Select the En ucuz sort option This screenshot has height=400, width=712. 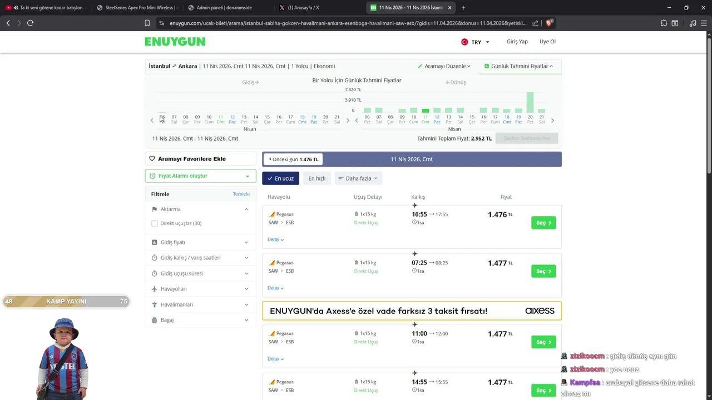click(281, 178)
